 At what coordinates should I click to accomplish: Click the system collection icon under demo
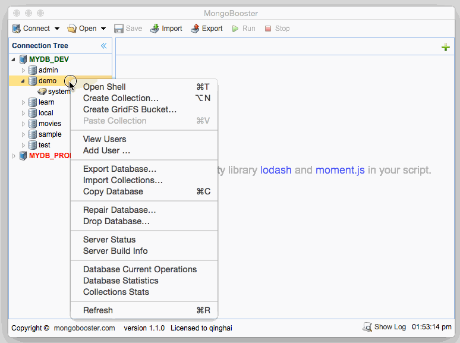[x=42, y=92]
